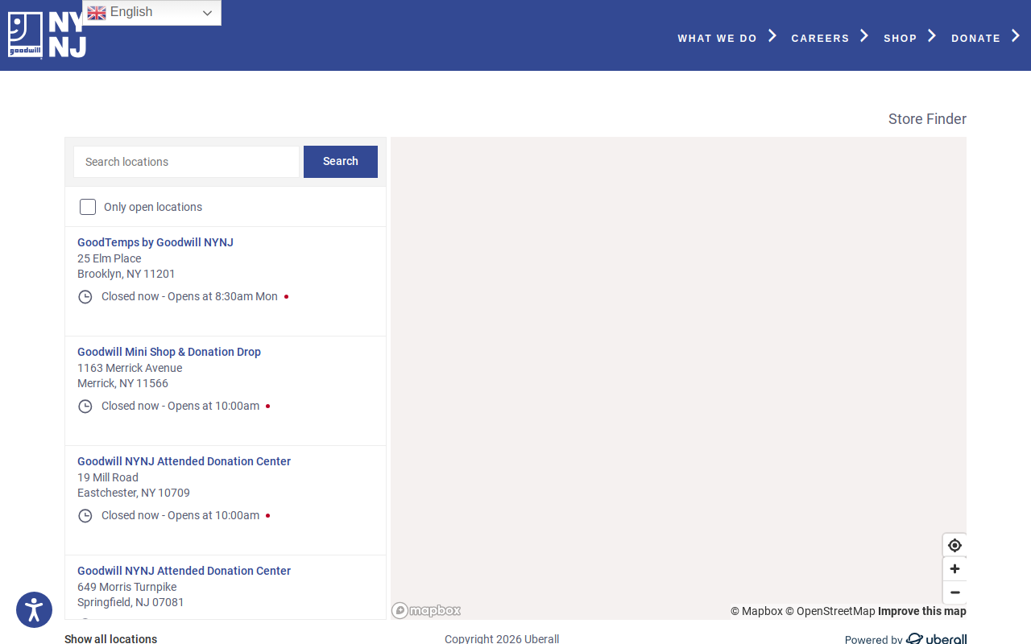Expand the chevron next to Shop
1031x644 pixels.
932,35
